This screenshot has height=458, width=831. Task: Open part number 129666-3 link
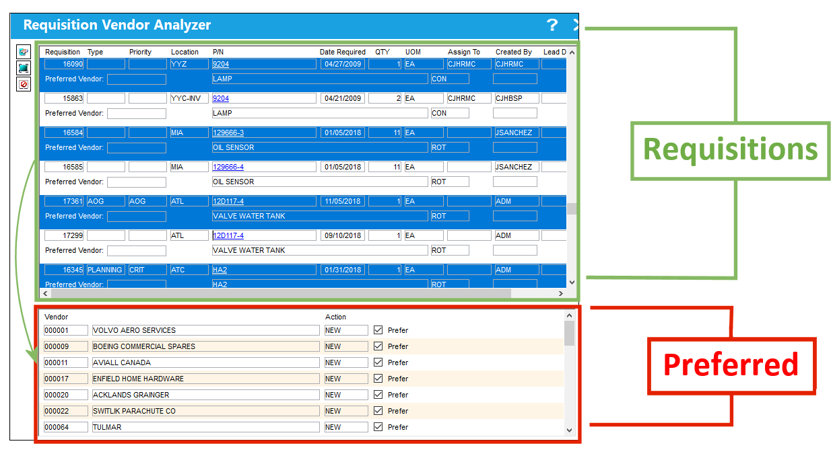(x=228, y=133)
